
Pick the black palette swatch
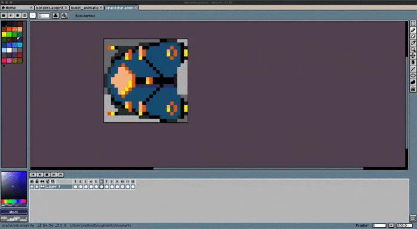(4, 24)
